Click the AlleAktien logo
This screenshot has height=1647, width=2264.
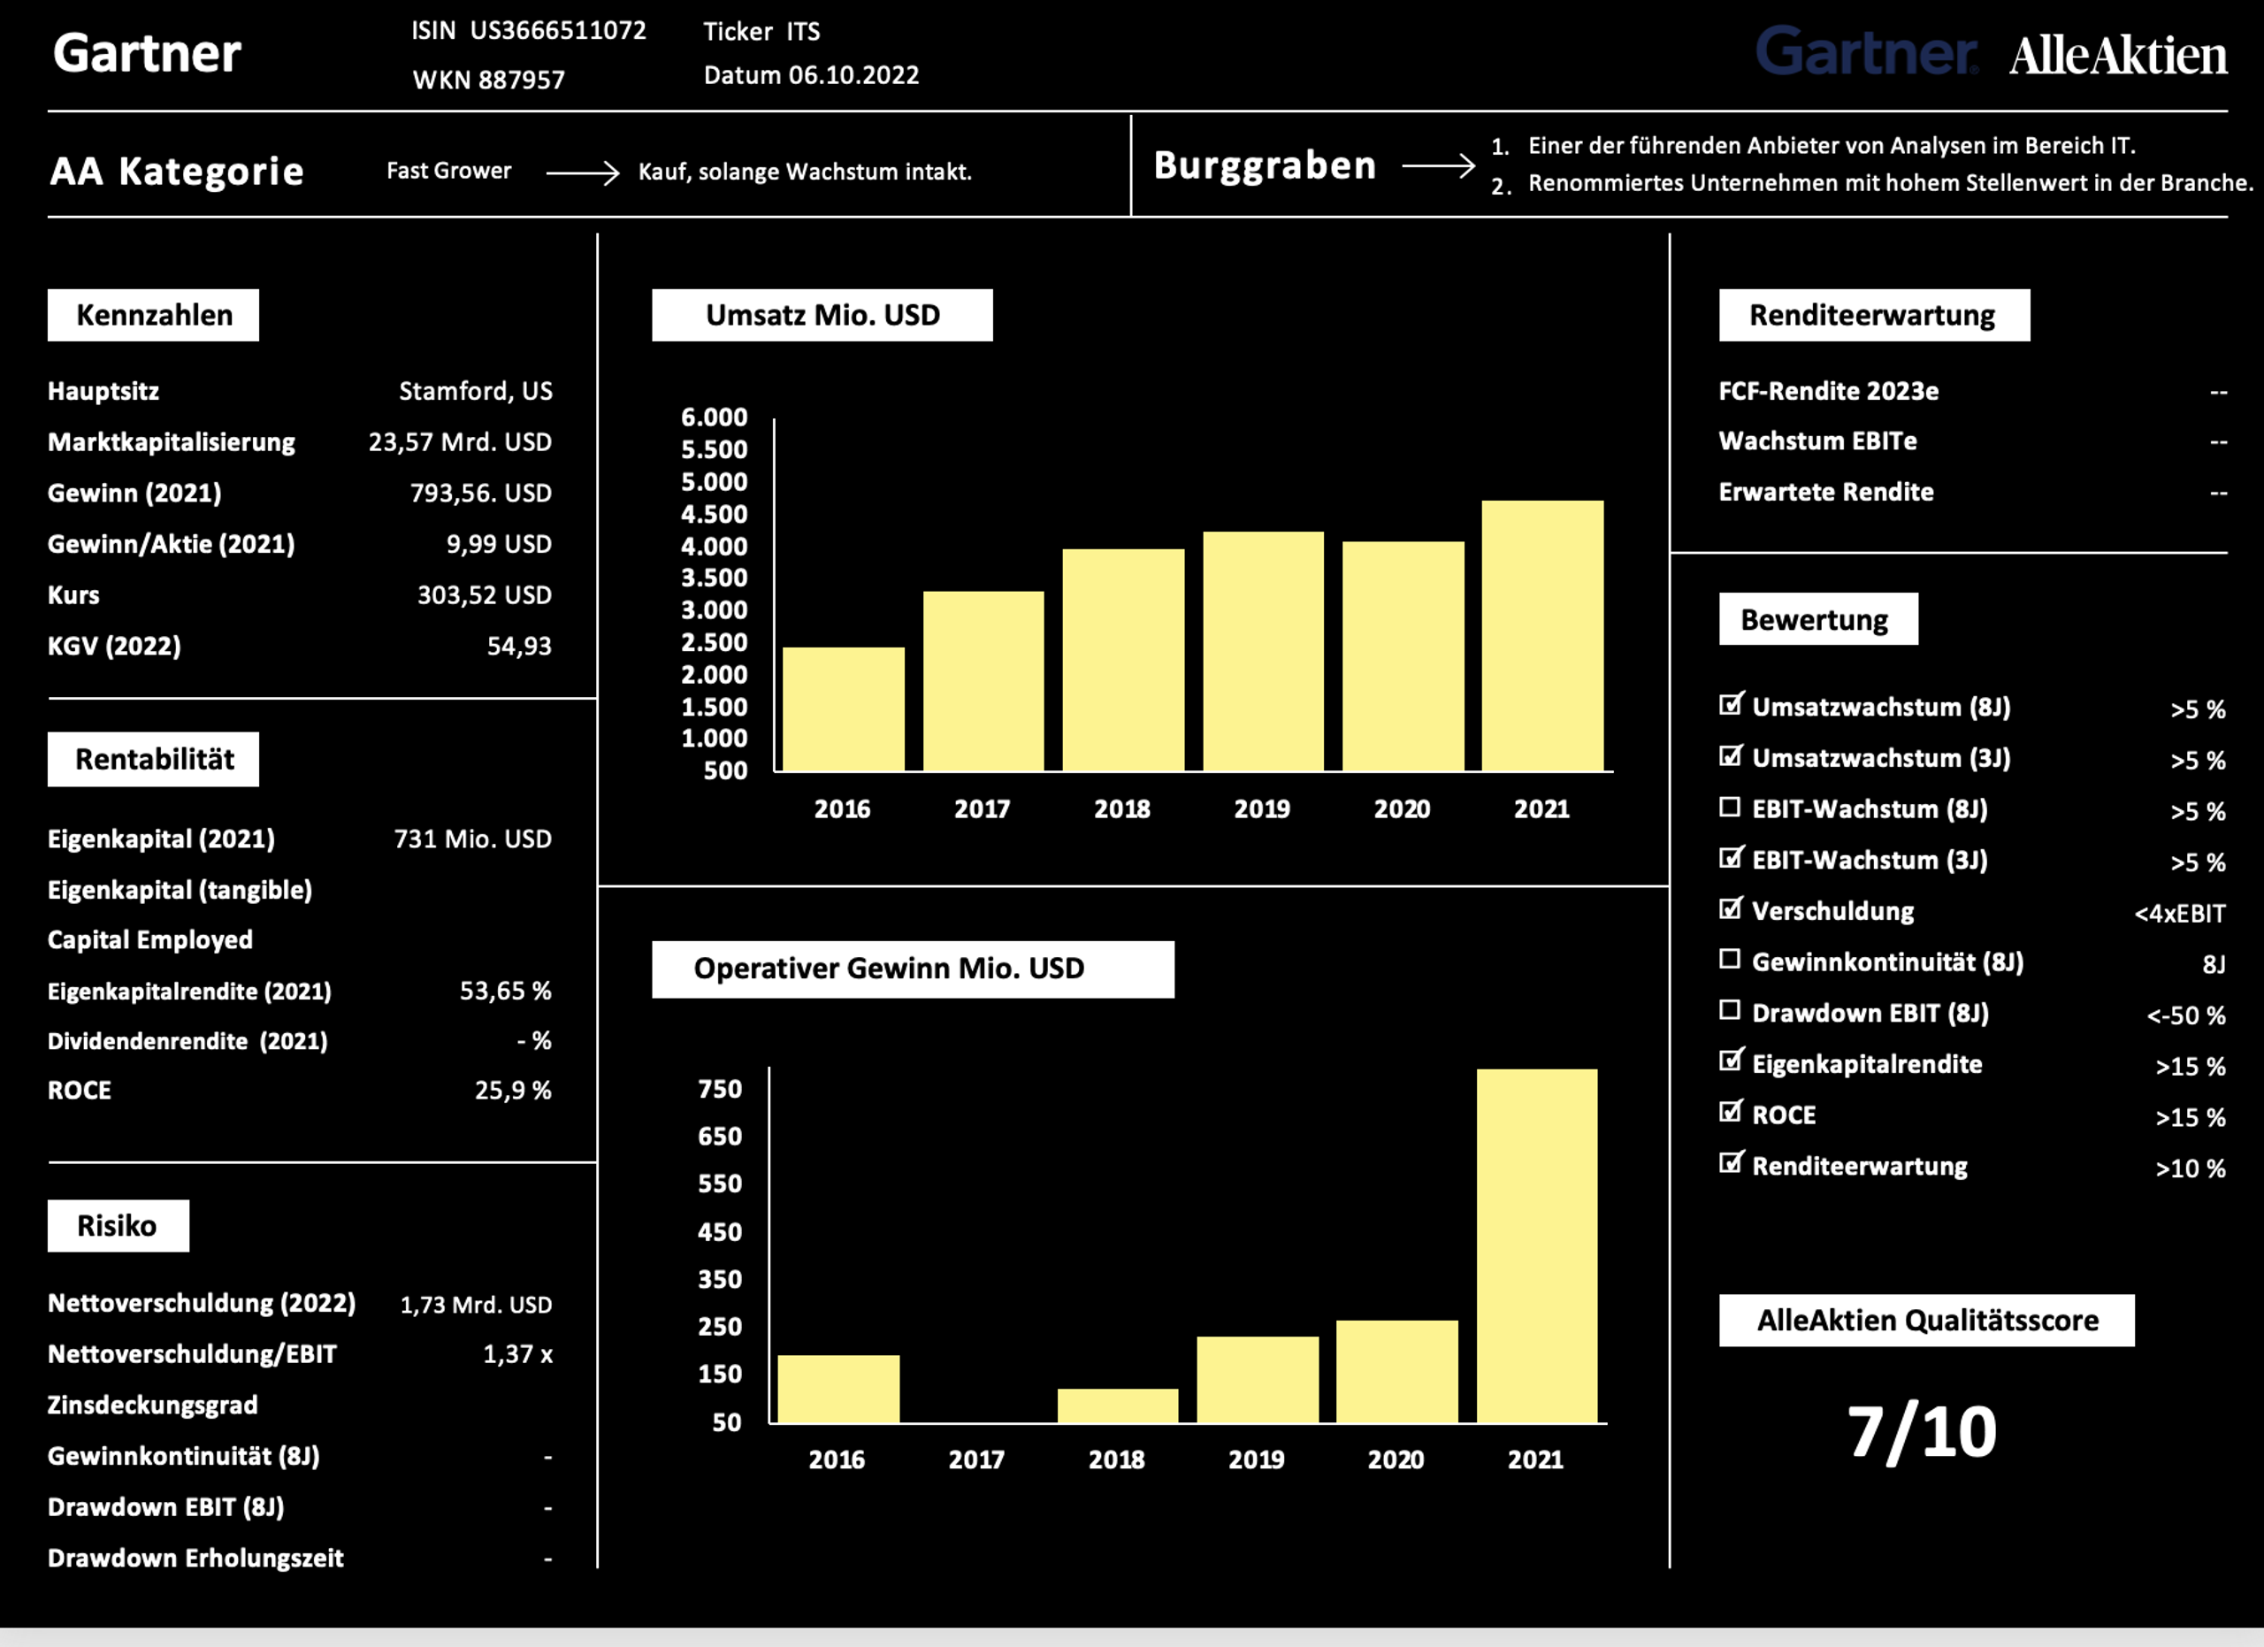(2117, 55)
